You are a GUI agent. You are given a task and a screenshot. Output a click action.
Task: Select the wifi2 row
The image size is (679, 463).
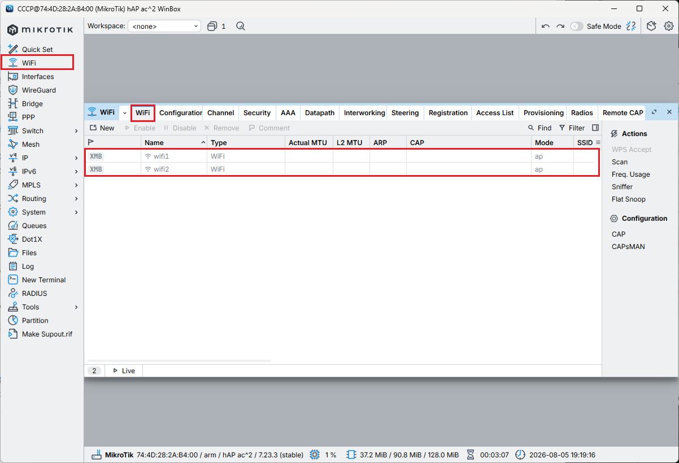click(x=342, y=169)
